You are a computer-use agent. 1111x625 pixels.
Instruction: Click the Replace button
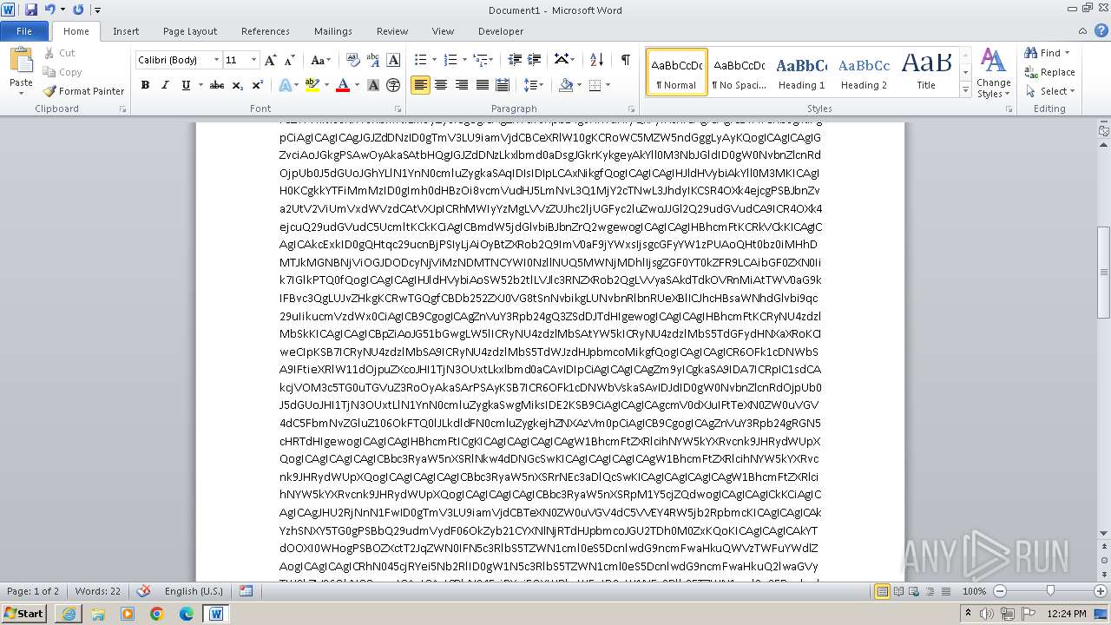tap(1050, 72)
